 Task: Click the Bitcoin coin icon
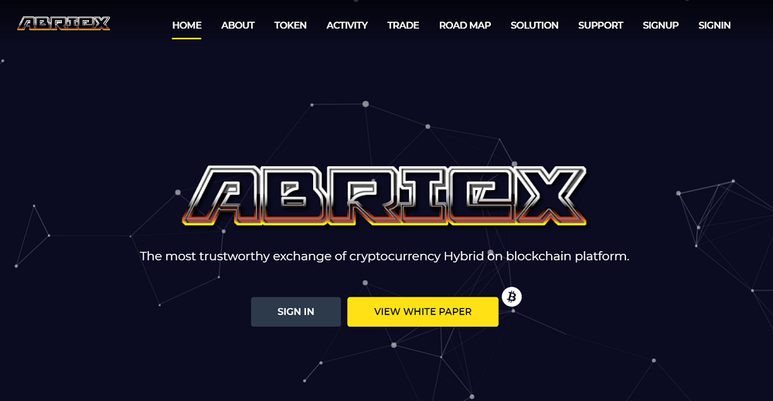tap(512, 297)
